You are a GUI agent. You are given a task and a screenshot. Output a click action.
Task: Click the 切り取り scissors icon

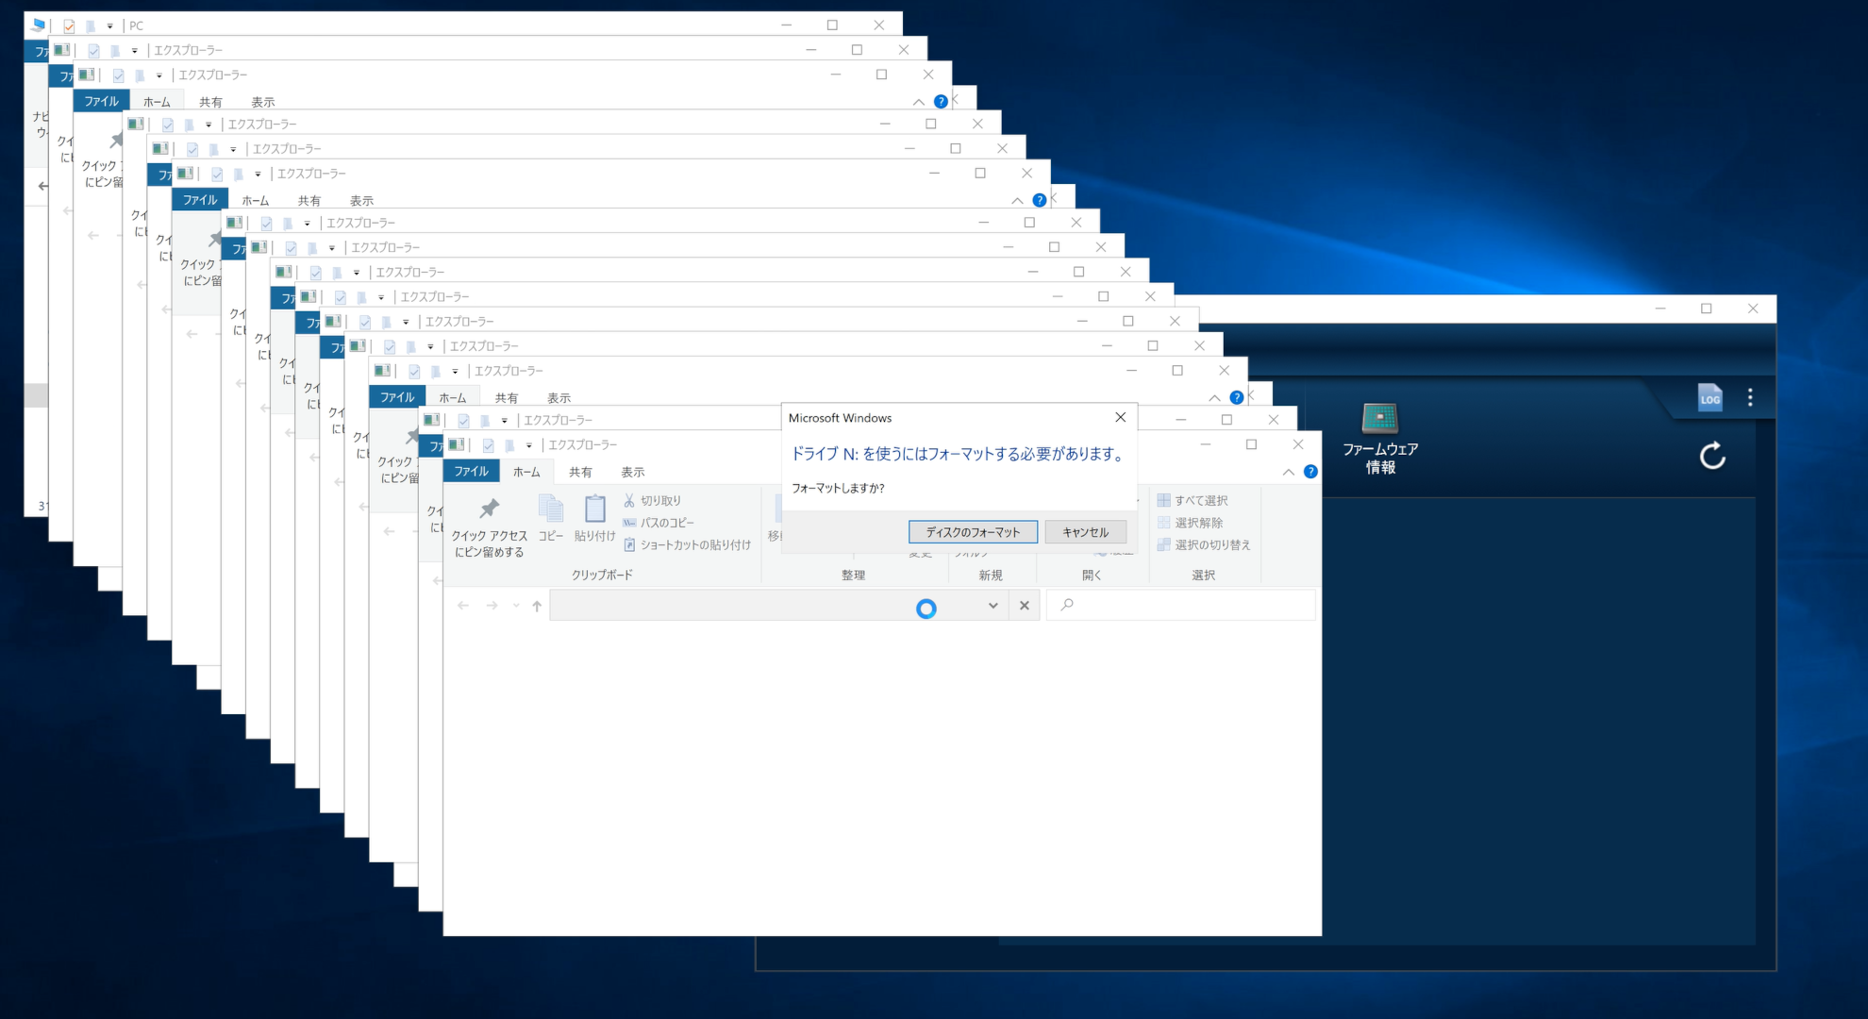[x=629, y=501]
